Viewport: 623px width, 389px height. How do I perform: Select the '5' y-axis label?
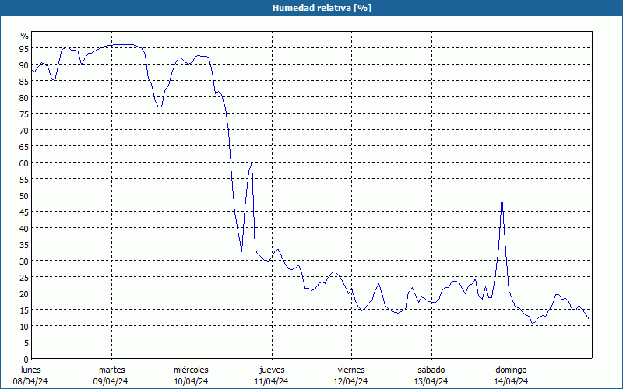pos(26,342)
